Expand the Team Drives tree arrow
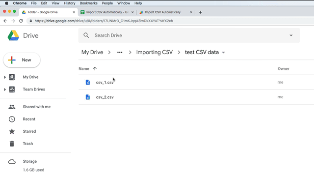 [x=5, y=89]
